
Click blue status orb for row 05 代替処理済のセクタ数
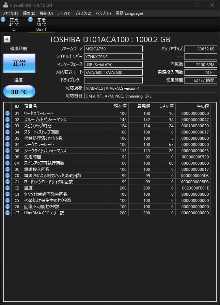pos(8,138)
